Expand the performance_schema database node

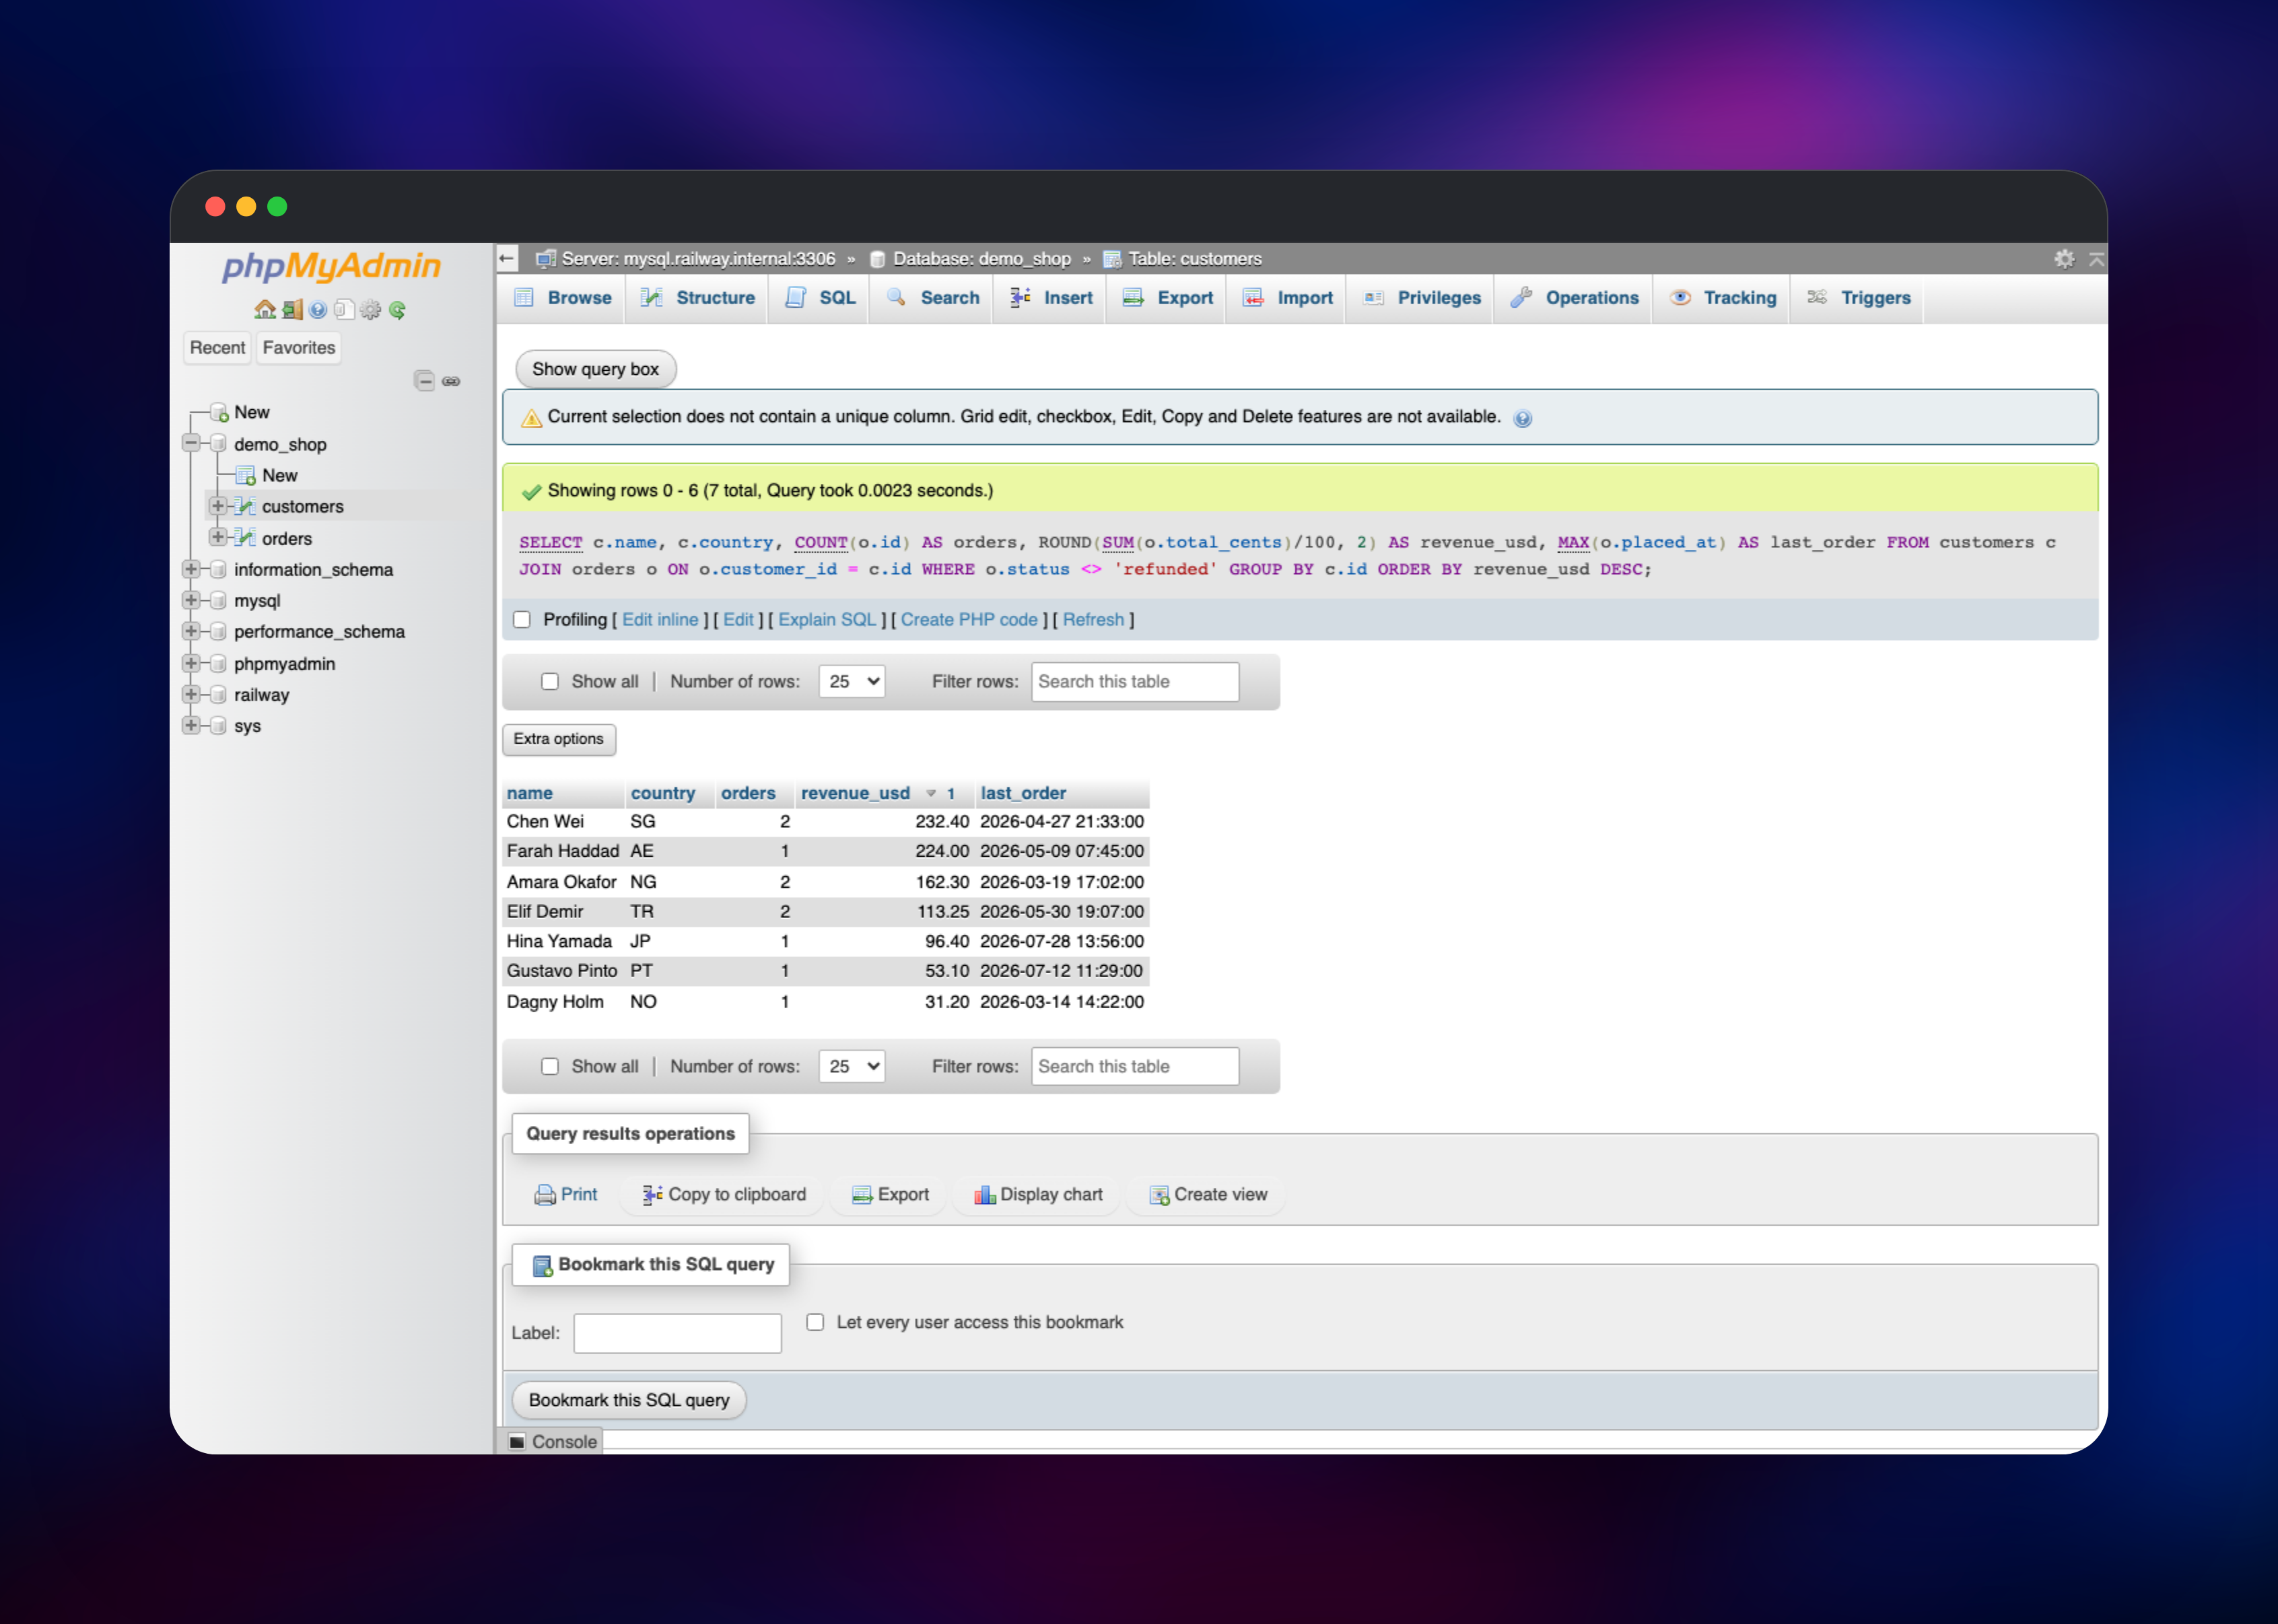[x=191, y=631]
